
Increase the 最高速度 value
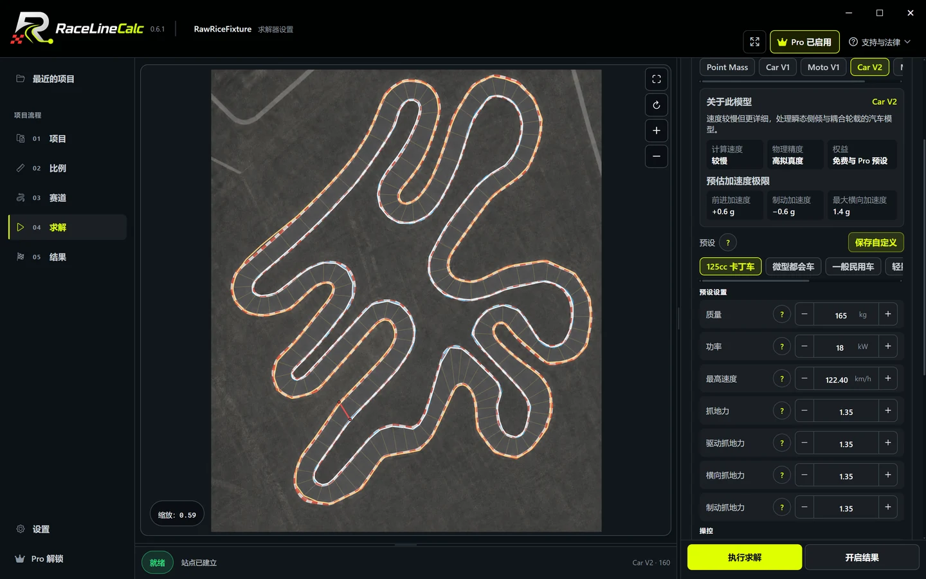click(888, 378)
